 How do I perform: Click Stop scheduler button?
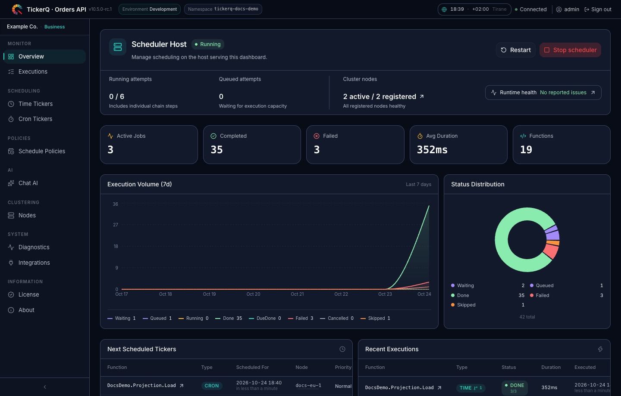click(570, 50)
